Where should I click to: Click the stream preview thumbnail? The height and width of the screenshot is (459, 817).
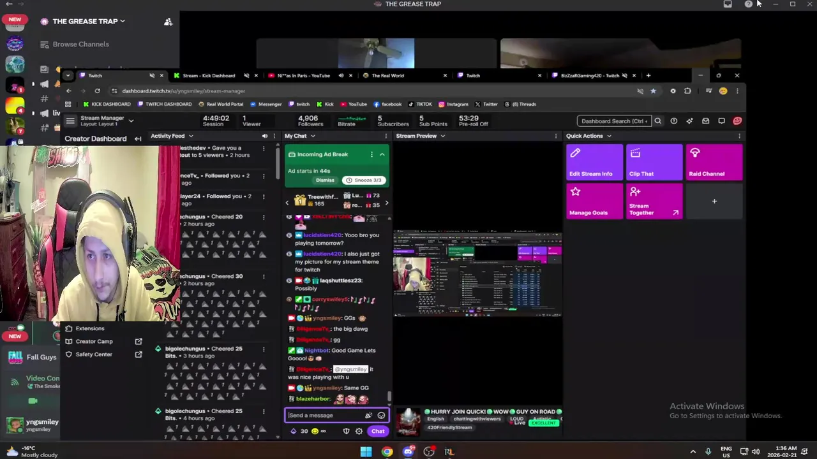click(477, 274)
